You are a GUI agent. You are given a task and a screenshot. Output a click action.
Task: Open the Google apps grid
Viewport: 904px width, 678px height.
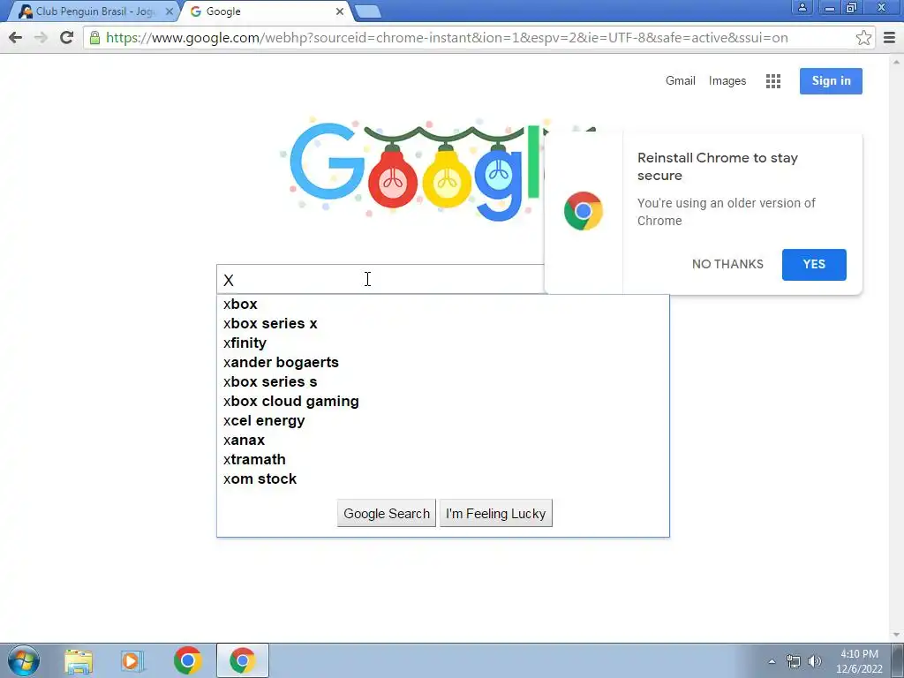point(773,81)
